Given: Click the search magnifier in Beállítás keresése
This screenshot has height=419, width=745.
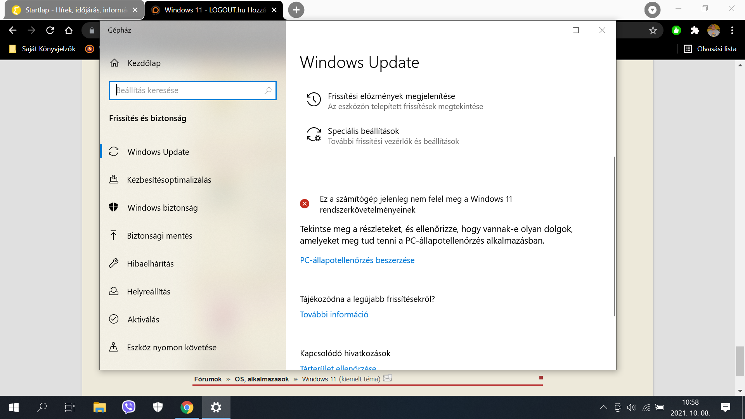Looking at the screenshot, I should [x=268, y=90].
